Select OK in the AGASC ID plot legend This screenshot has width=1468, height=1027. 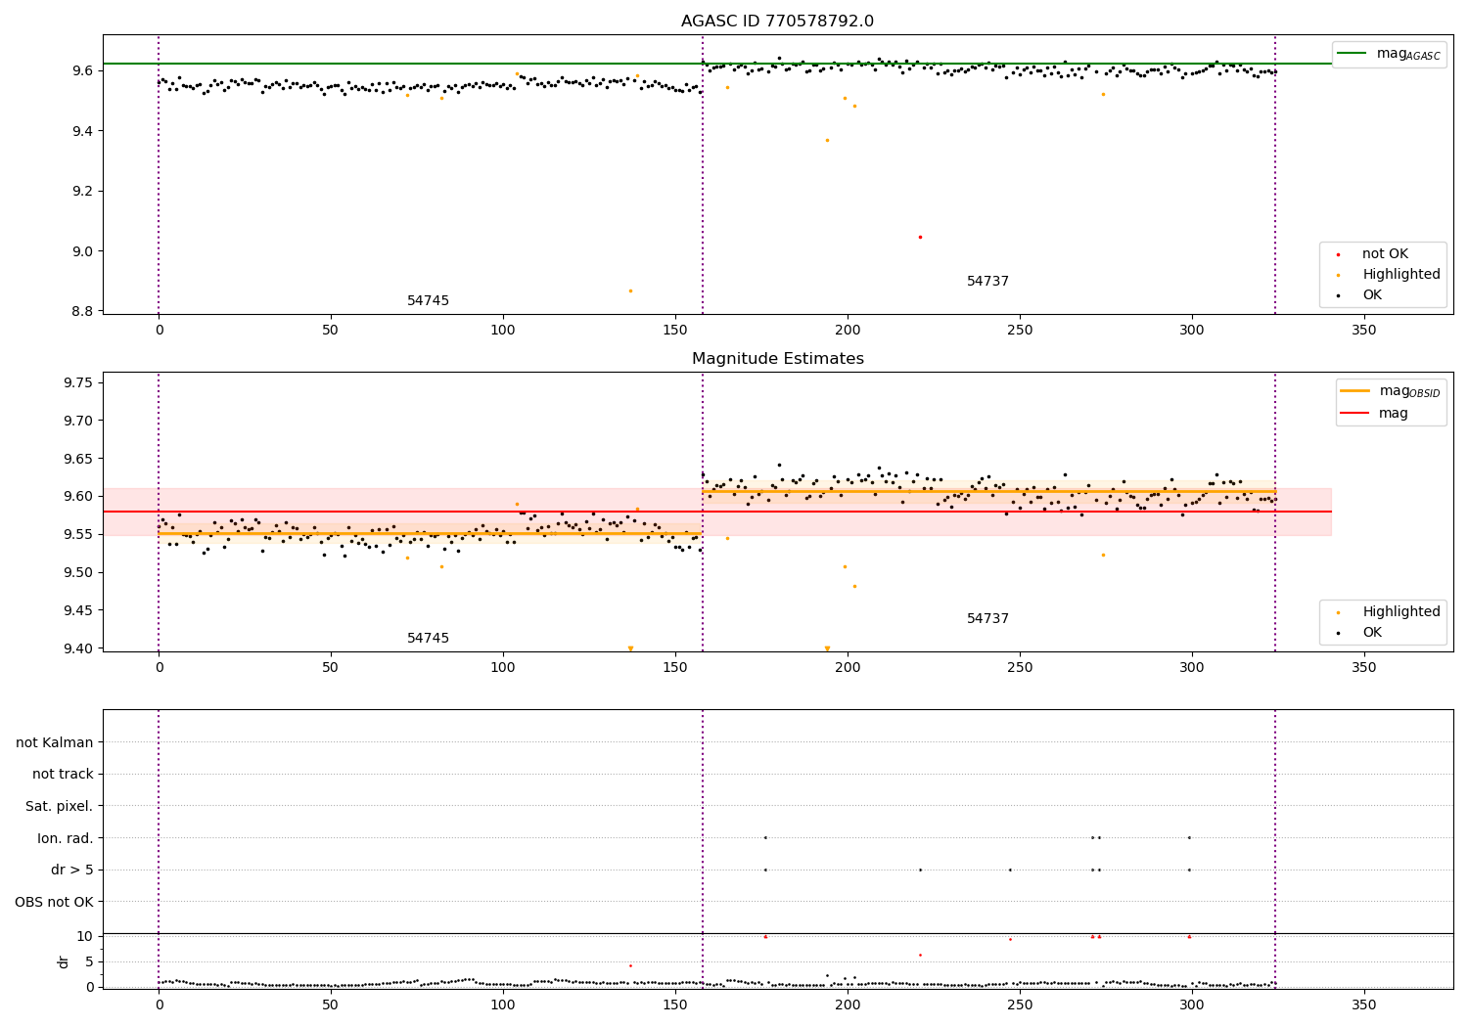[1372, 294]
